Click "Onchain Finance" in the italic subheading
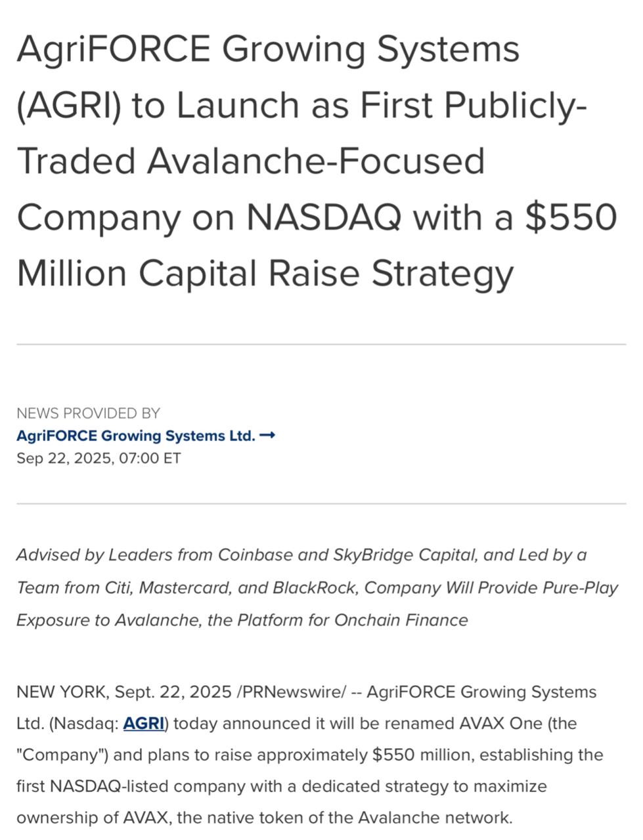 401,620
